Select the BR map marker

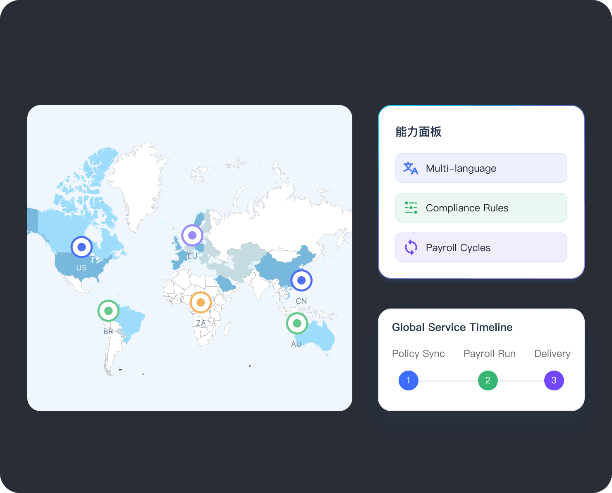click(x=108, y=311)
